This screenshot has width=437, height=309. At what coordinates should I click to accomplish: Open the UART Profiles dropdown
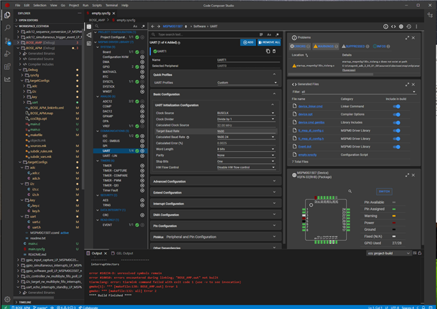pyautogui.click(x=247, y=83)
